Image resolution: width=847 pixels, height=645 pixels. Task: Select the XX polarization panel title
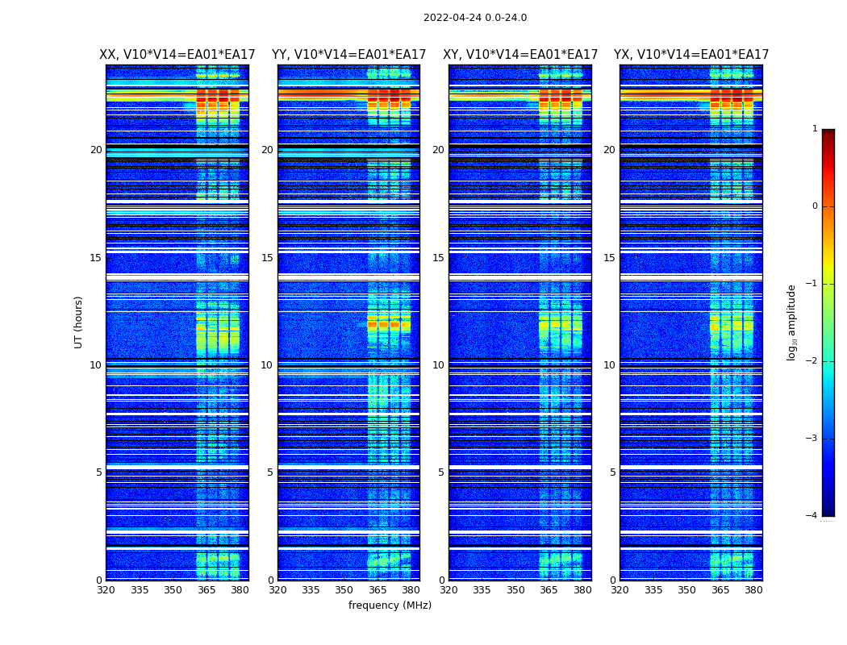177,55
